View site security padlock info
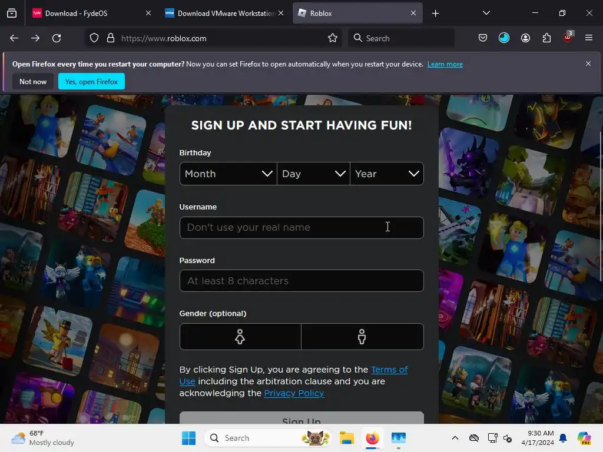Image resolution: width=603 pixels, height=452 pixels. pyautogui.click(x=111, y=38)
